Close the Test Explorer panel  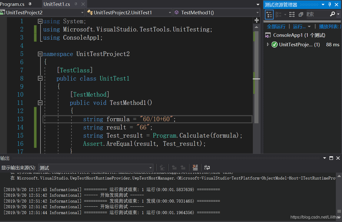click(x=336, y=4)
